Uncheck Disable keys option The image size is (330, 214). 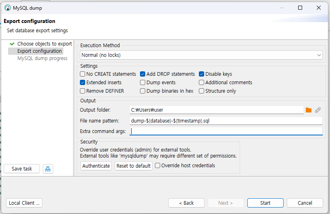pos(201,74)
